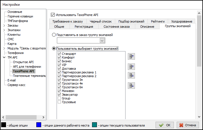Click the second move-up arrow button

[x=132, y=67]
